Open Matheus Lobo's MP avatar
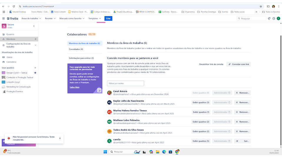 click(x=109, y=122)
